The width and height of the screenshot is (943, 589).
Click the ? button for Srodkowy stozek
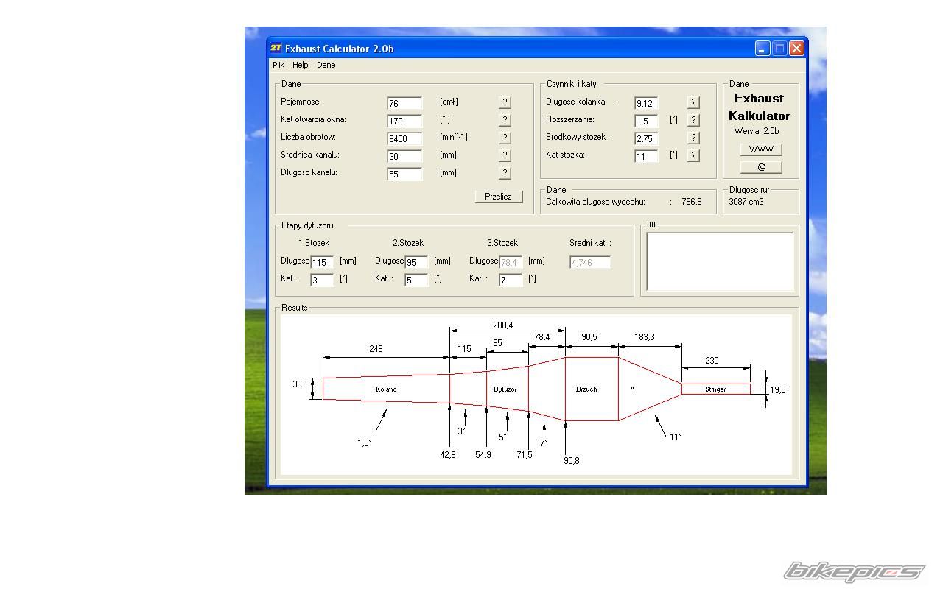click(693, 138)
